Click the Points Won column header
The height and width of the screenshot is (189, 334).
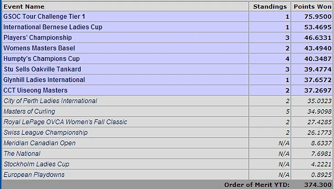point(312,6)
